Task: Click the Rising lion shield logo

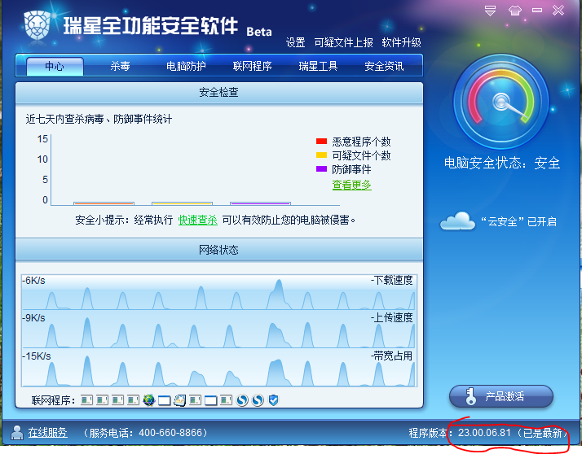Action: (x=37, y=25)
